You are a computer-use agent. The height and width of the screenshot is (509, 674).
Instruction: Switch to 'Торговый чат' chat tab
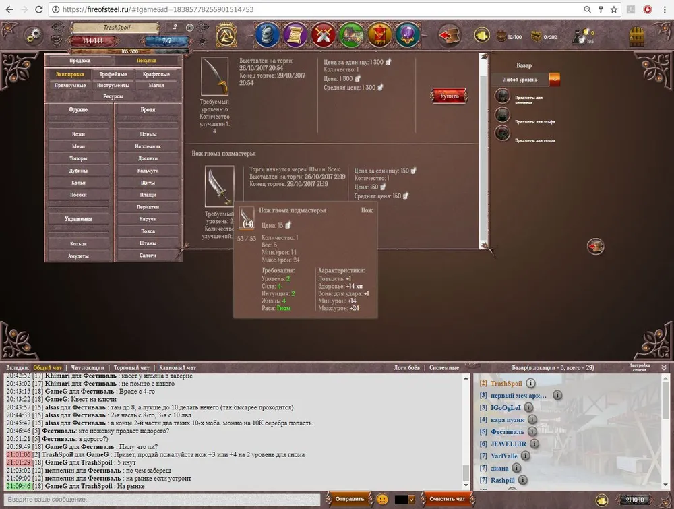[x=131, y=368]
